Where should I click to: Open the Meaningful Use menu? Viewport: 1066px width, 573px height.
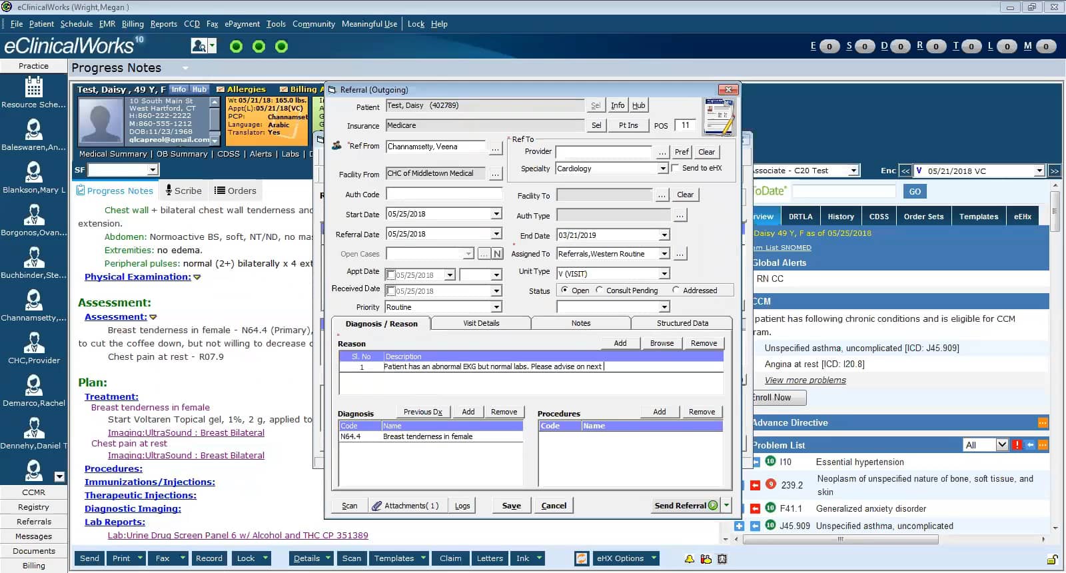click(369, 23)
